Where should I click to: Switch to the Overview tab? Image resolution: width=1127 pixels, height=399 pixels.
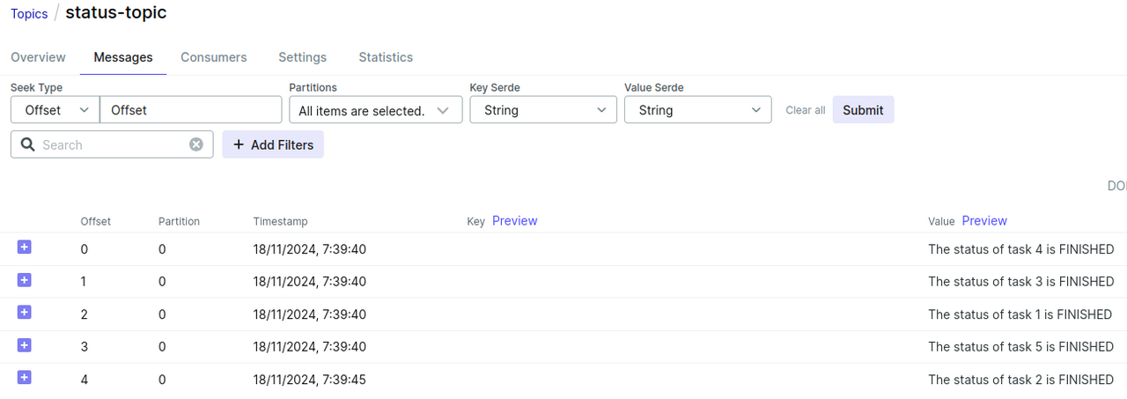tap(38, 57)
